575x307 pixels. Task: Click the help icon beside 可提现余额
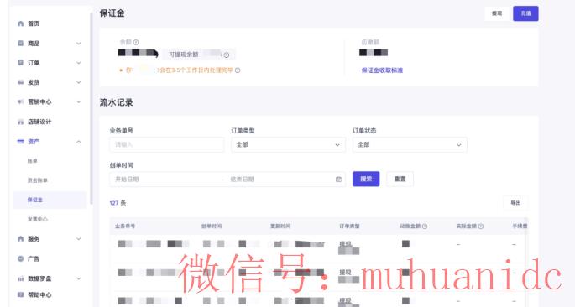(x=227, y=55)
